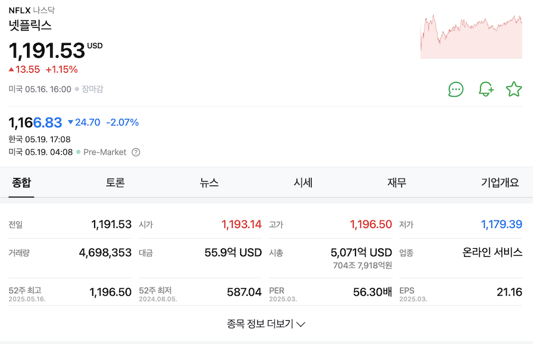Click the NFLX ticker symbol
The width and height of the screenshot is (533, 344).
coord(19,10)
